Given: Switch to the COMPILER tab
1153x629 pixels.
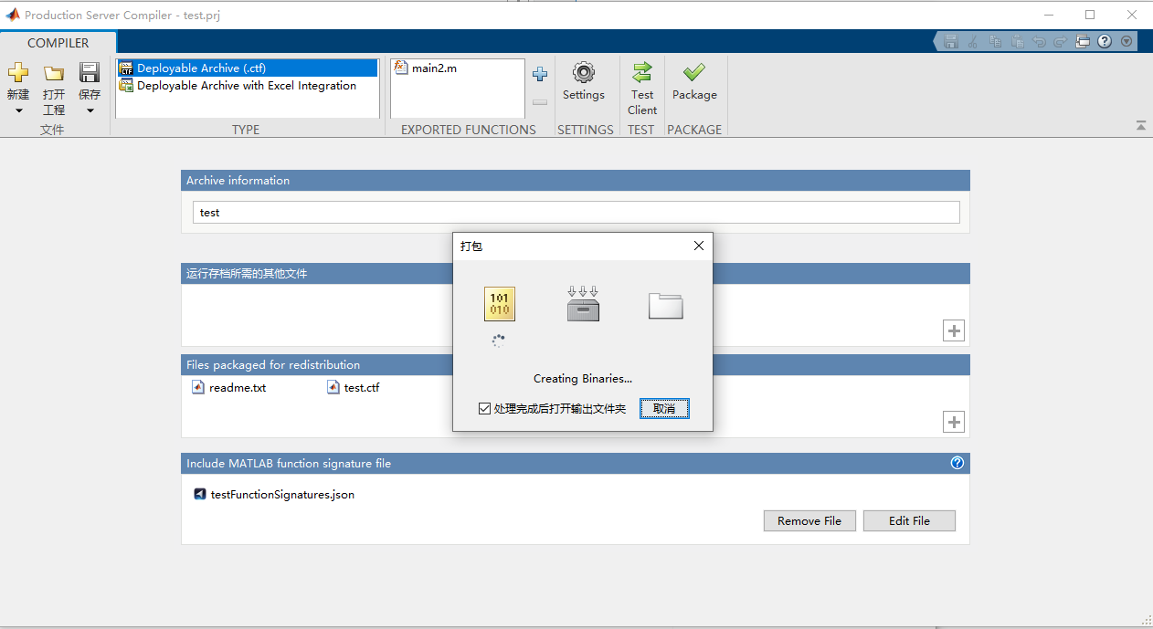Looking at the screenshot, I should pyautogui.click(x=58, y=43).
